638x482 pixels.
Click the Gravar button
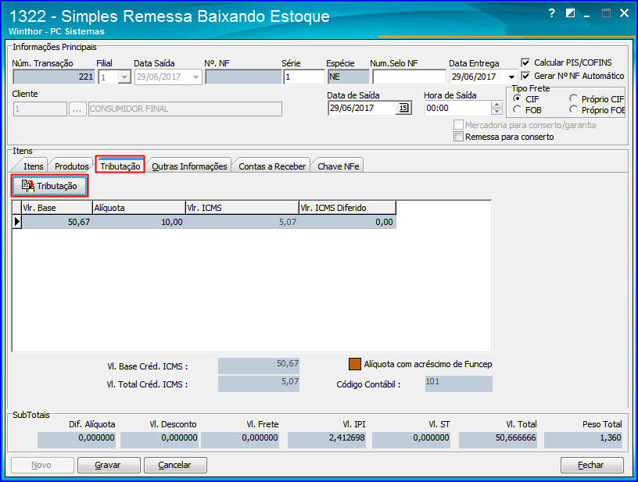[x=109, y=465]
